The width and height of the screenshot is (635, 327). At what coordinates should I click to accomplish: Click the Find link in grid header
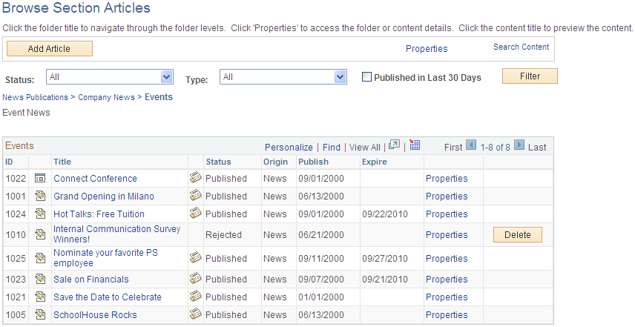click(332, 148)
